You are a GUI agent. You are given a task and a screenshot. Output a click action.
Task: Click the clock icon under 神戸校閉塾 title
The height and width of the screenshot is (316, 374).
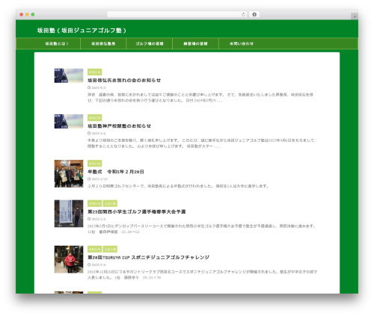pyautogui.click(x=89, y=134)
